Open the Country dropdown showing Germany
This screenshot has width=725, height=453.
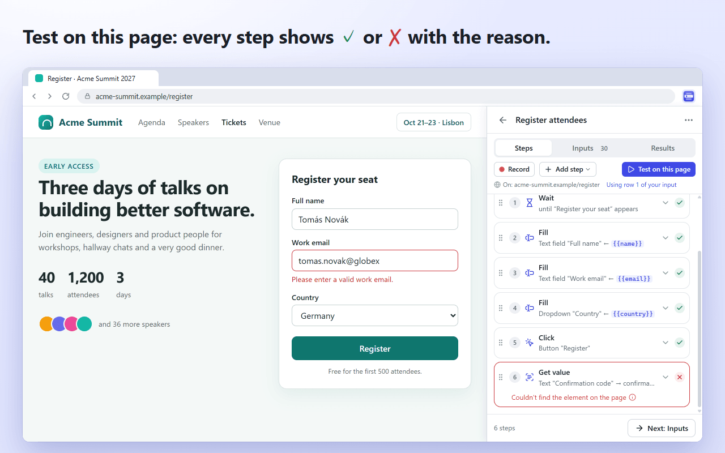pos(375,316)
